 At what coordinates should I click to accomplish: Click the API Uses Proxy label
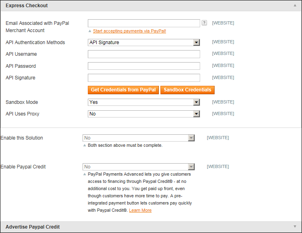point(22,114)
